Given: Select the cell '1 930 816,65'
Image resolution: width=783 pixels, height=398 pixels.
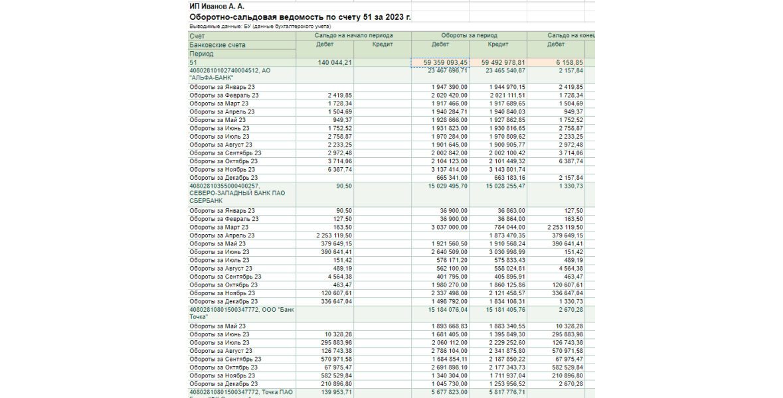Looking at the screenshot, I should (x=498, y=128).
